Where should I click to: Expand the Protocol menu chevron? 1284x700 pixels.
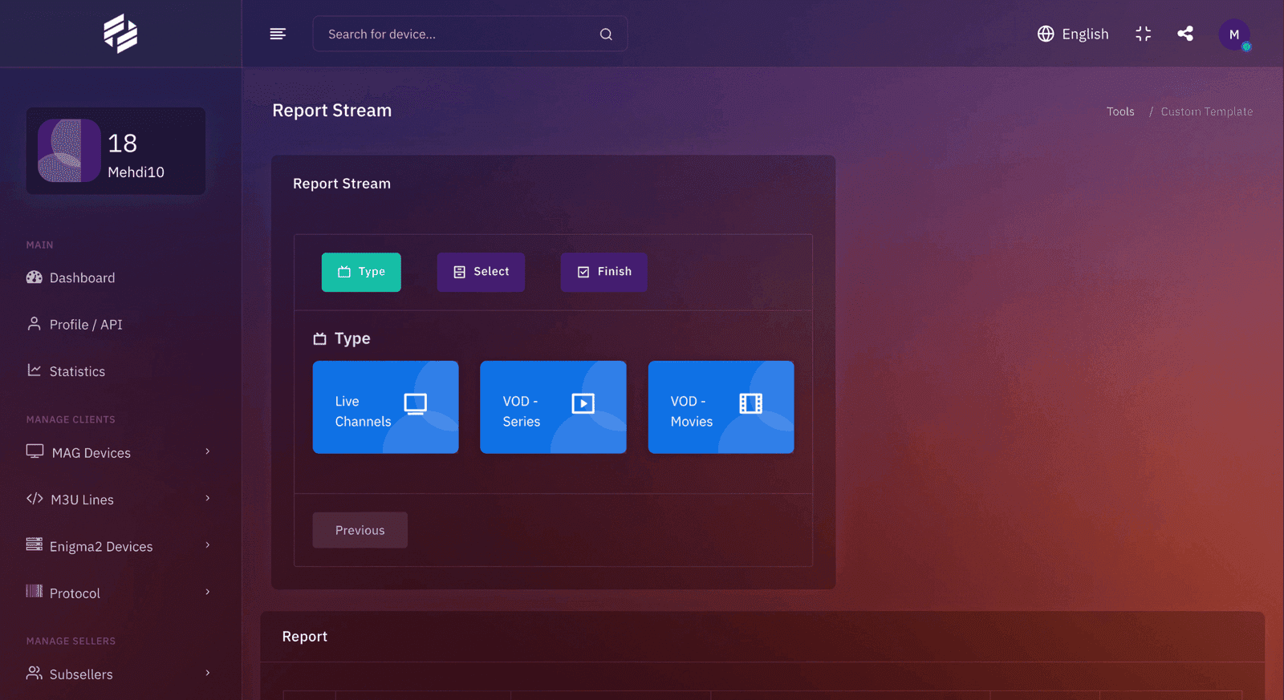tap(207, 592)
